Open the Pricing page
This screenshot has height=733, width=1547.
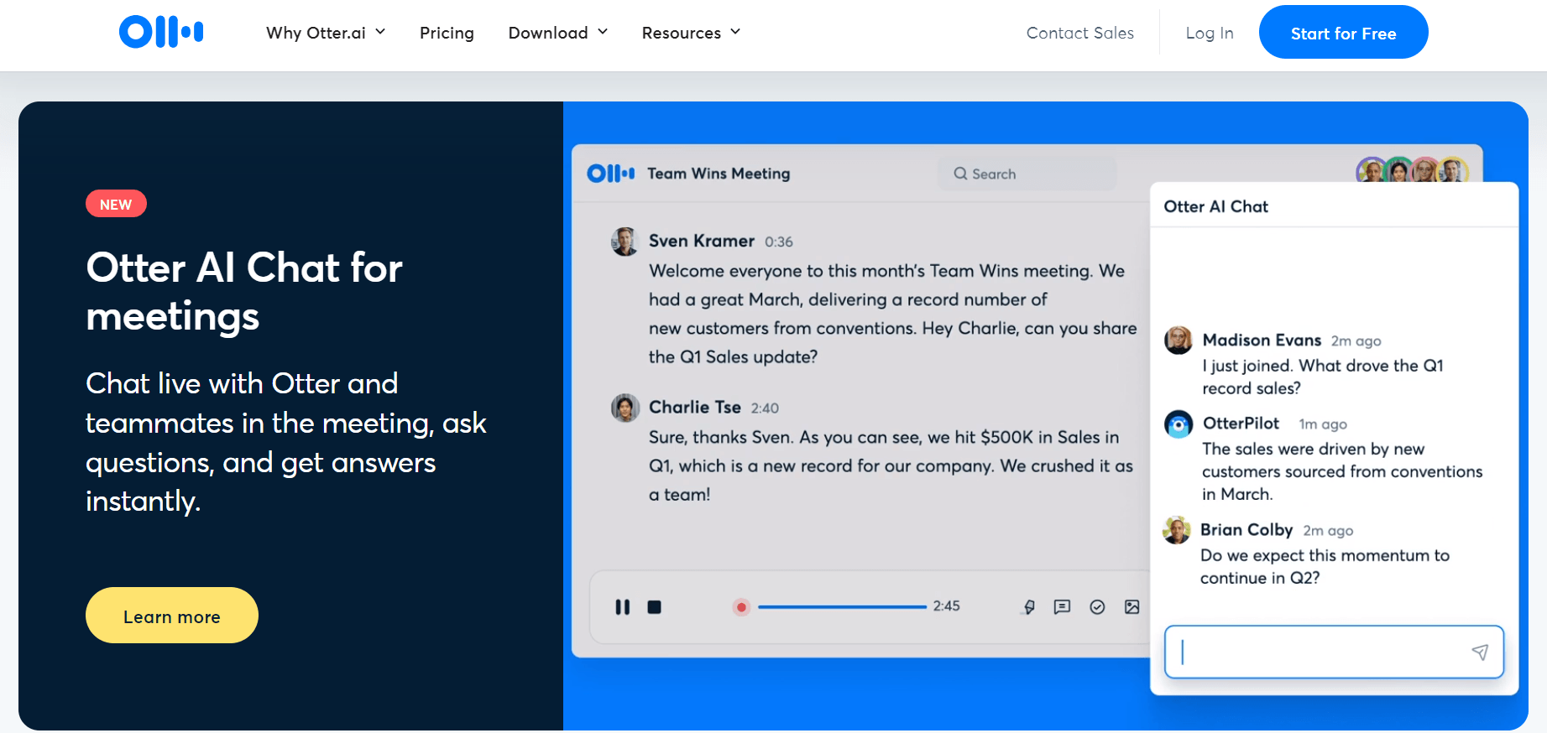447,33
